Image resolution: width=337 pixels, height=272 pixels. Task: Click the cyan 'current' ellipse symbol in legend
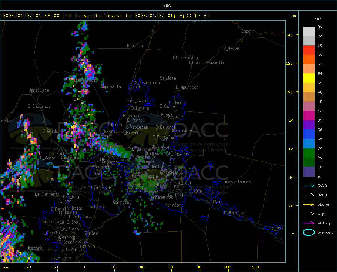[x=309, y=232]
